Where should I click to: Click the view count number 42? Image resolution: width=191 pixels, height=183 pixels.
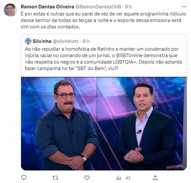click(128, 178)
